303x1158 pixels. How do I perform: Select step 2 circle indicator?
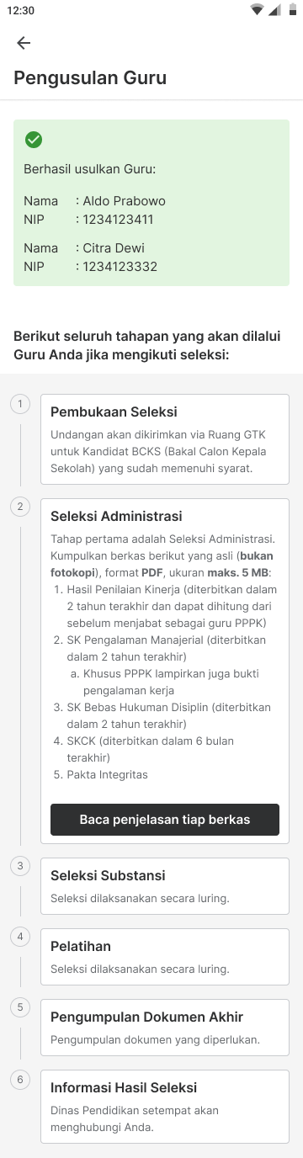coord(20,507)
